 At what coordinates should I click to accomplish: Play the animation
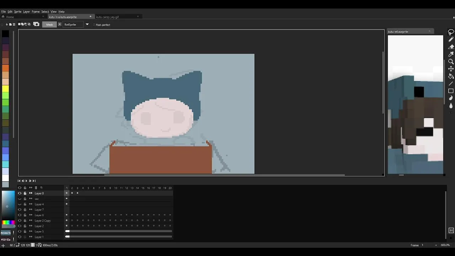point(26,181)
